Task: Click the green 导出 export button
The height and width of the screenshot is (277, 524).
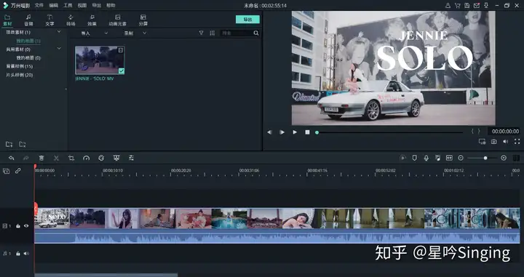Action: coord(247,20)
